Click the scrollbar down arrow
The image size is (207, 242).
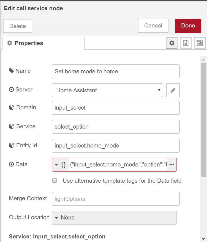coord(203,239)
